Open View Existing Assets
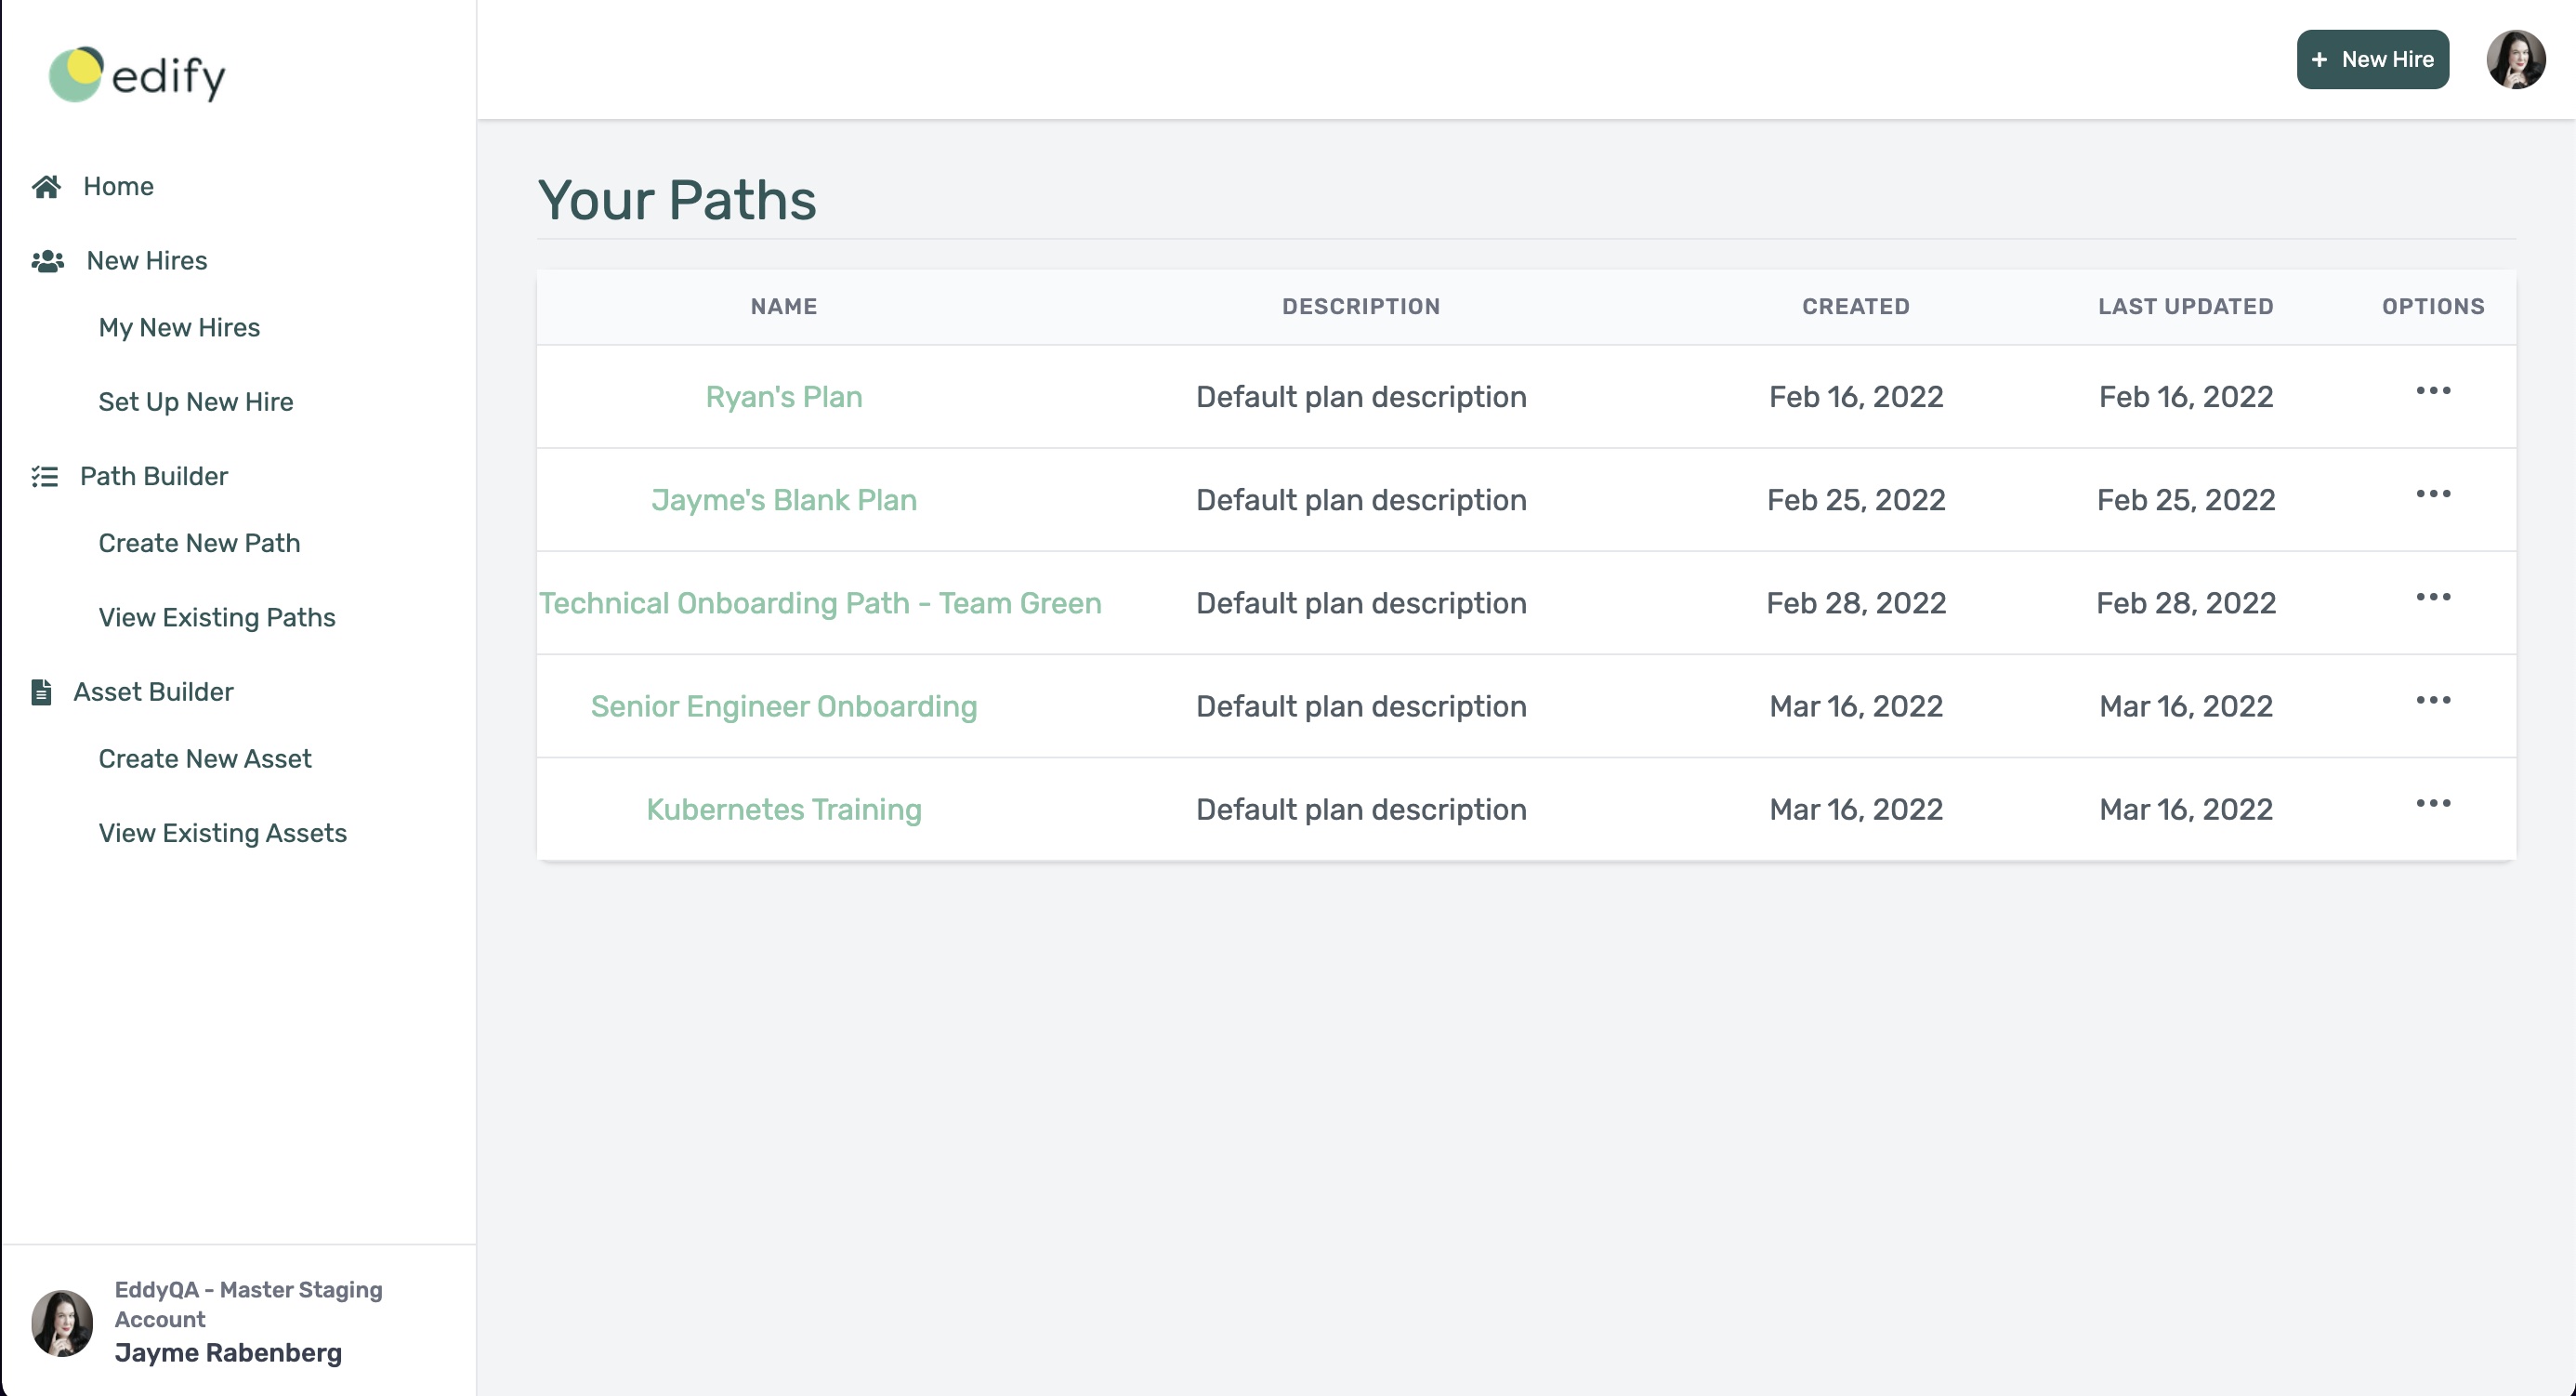Viewport: 2576px width, 1396px height. point(222,832)
